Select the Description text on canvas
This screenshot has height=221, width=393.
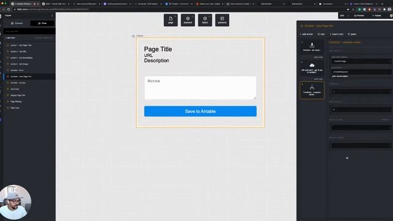point(157,61)
